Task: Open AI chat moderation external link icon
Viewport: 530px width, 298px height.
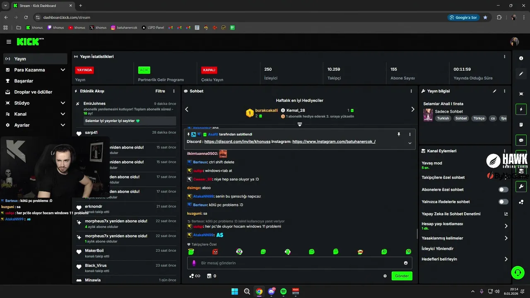Action: (506, 214)
